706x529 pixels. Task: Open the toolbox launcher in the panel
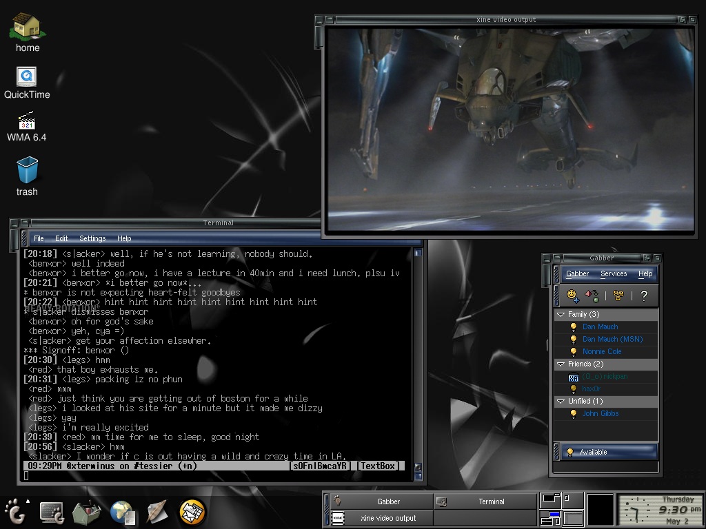pyautogui.click(x=86, y=512)
